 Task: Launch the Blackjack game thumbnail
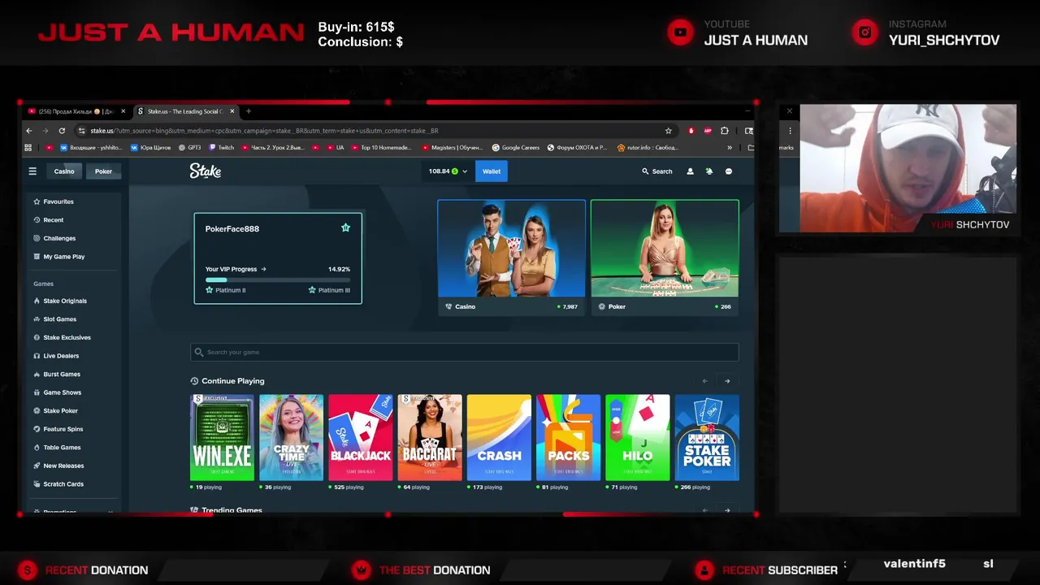pyautogui.click(x=361, y=438)
